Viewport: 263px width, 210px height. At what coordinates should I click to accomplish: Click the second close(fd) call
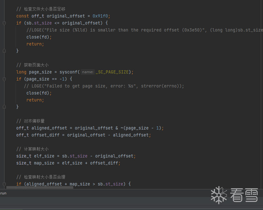[39, 93]
